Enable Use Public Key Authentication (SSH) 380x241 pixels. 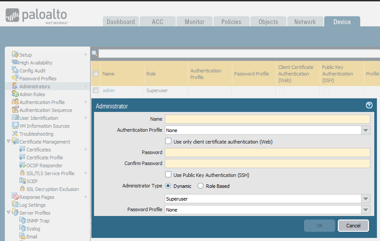pos(168,174)
